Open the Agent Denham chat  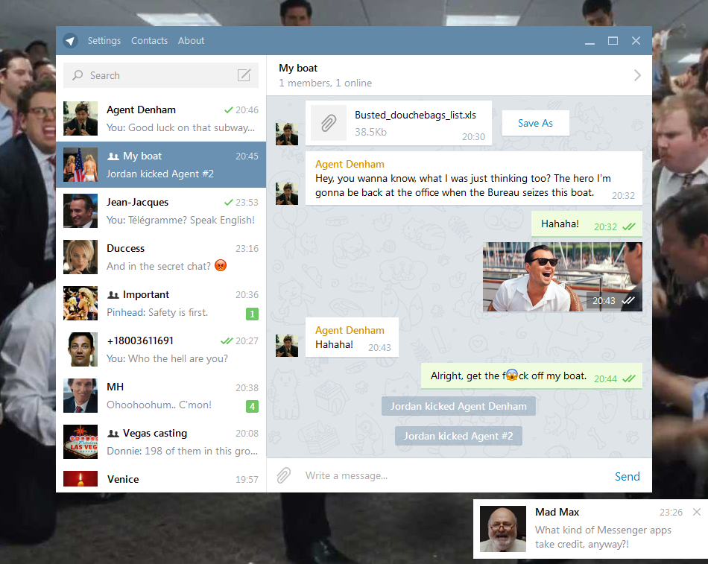161,118
